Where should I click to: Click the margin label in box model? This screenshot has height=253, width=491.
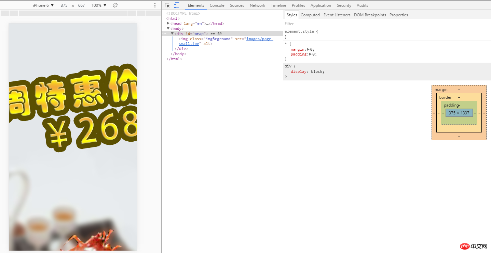coord(441,90)
